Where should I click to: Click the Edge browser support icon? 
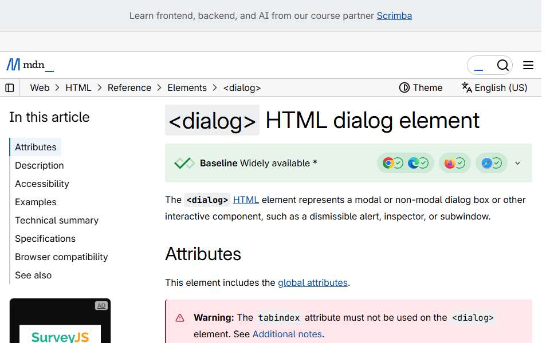(x=414, y=163)
